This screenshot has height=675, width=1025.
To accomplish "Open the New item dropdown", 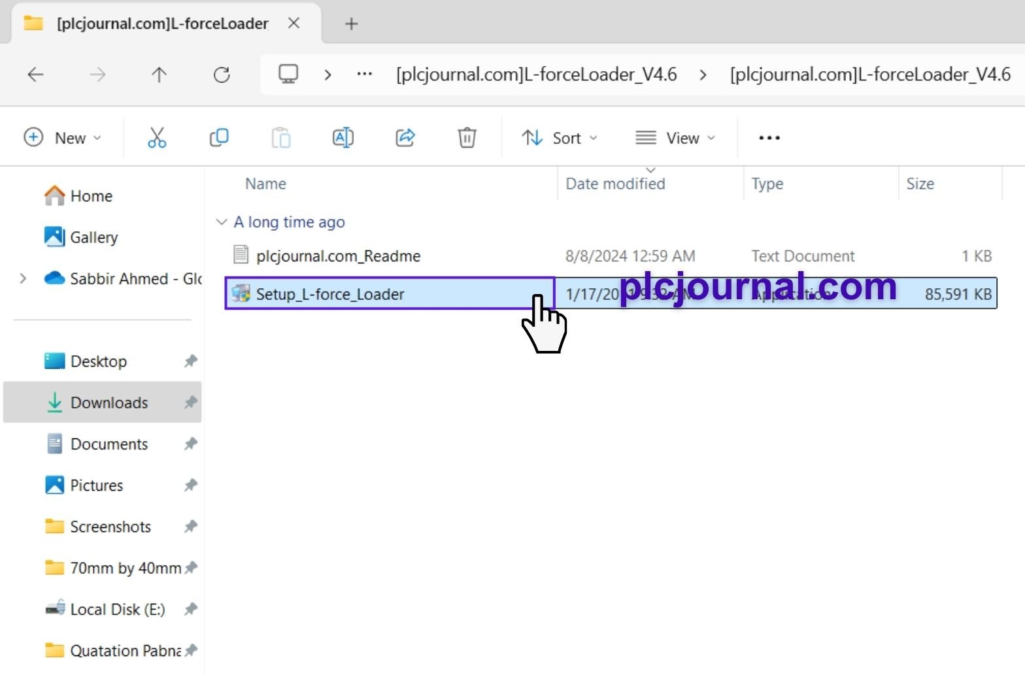I will pyautogui.click(x=63, y=138).
